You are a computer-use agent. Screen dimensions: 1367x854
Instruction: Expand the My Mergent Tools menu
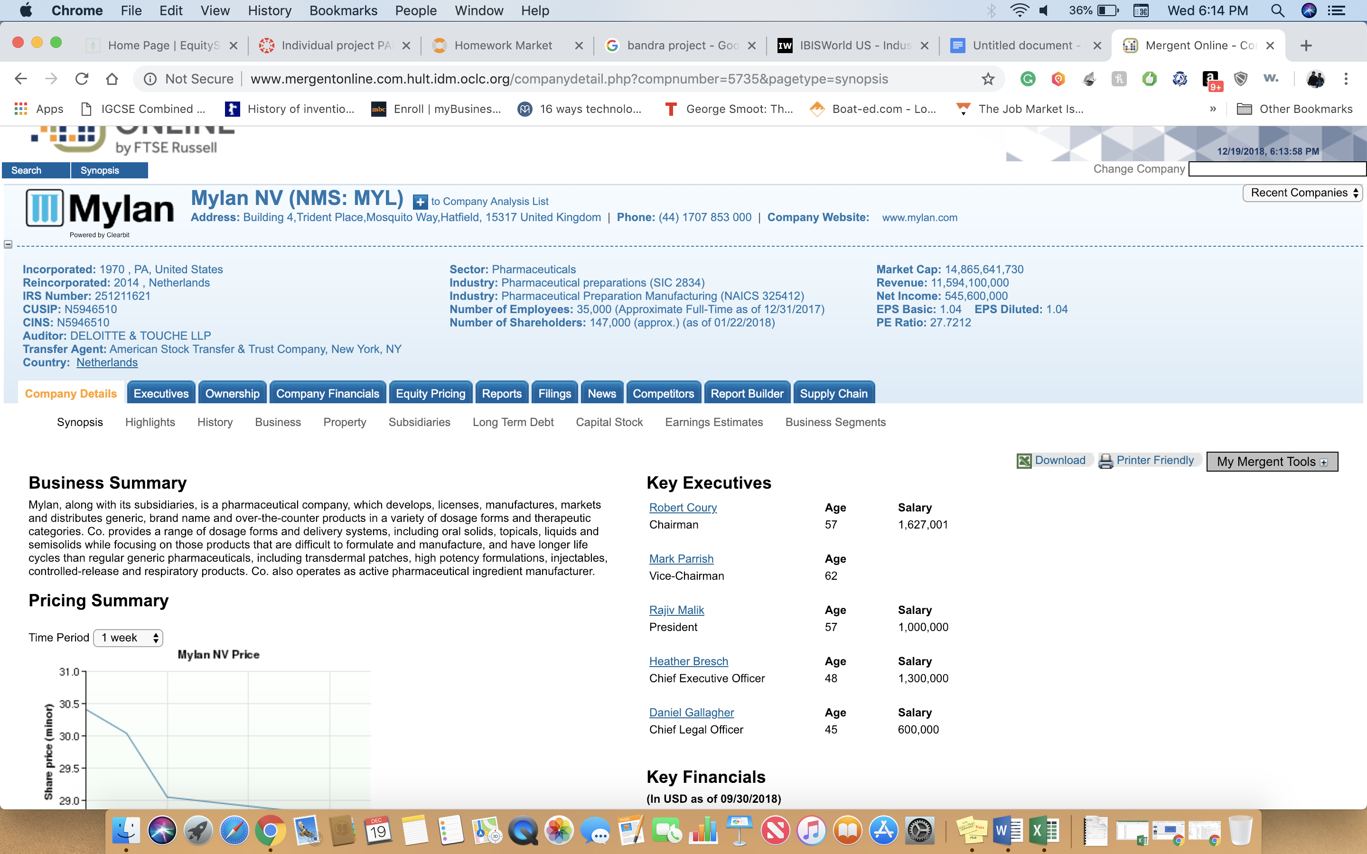coord(1272,462)
